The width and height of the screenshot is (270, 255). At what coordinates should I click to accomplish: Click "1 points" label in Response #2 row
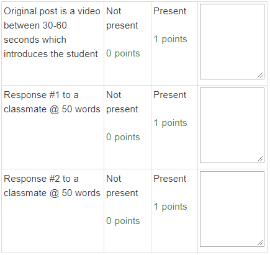pos(170,207)
